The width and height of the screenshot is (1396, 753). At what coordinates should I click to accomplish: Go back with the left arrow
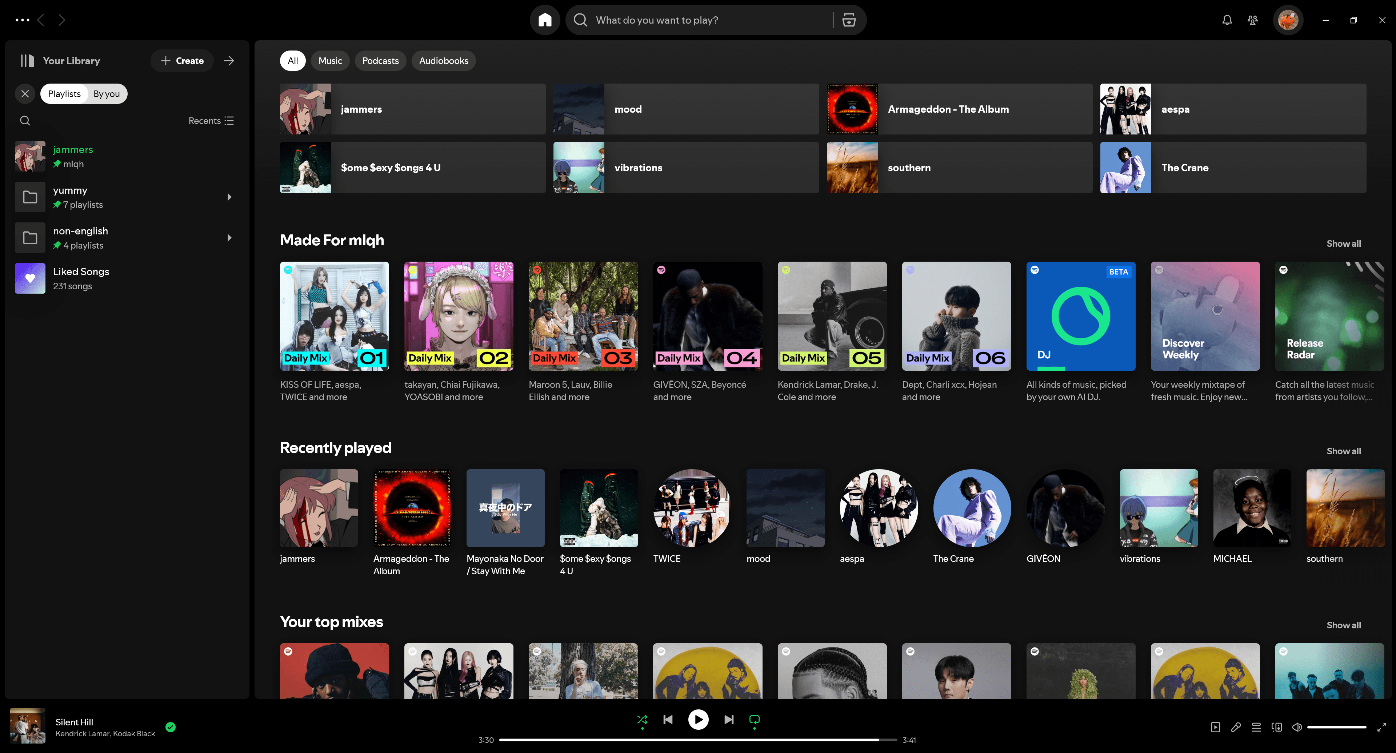[41, 20]
